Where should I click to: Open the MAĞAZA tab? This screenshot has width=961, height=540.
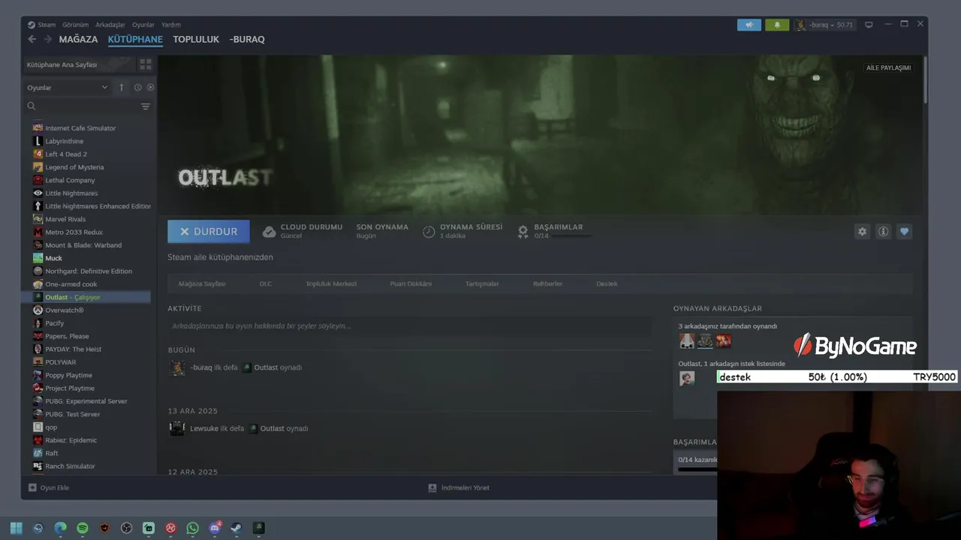click(x=78, y=39)
